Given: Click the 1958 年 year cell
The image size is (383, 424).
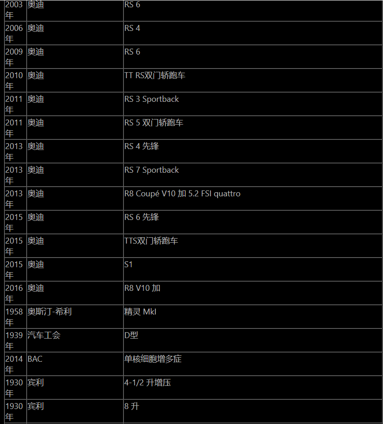Looking at the screenshot, I should [15, 317].
